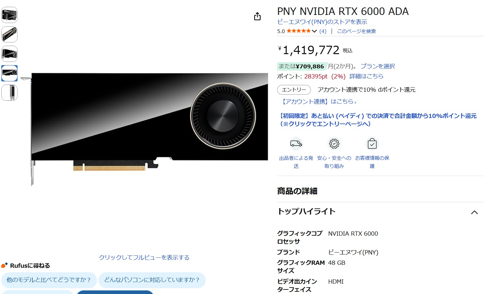The image size is (484, 294).
Task: Click the shopping bag privacy icon
Action: pyautogui.click(x=372, y=143)
